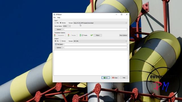The image size is (182, 102).
Task: Click the More Options button
Action: coord(123,35)
